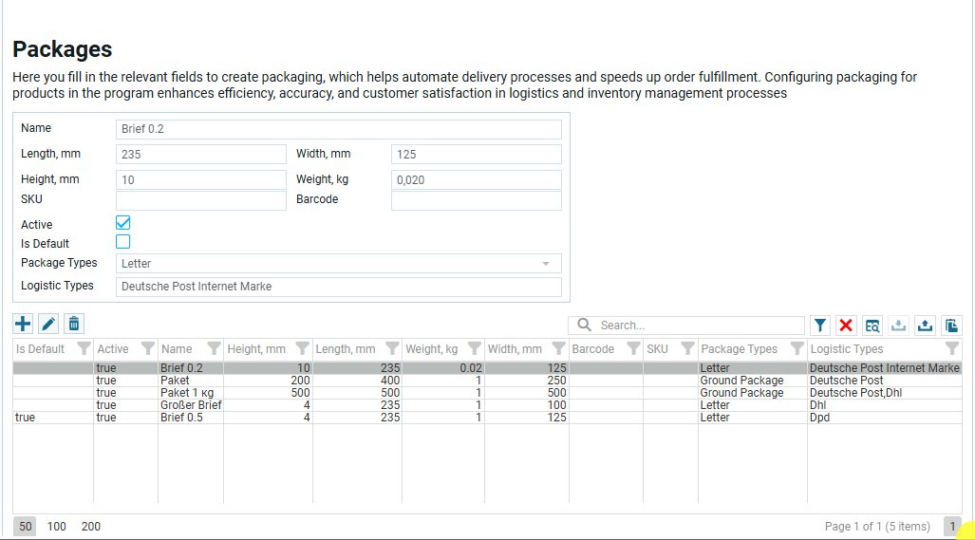Click the add new package plus icon
Viewport: 975px width, 540px height.
(23, 325)
